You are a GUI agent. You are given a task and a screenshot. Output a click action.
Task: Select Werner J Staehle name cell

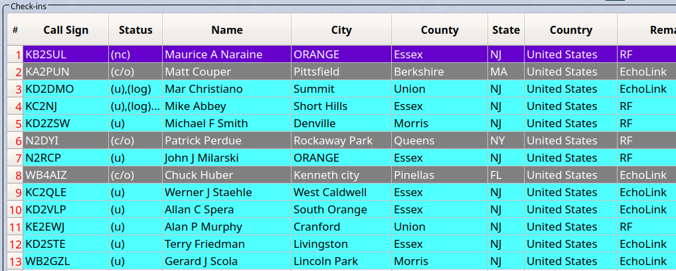click(226, 192)
